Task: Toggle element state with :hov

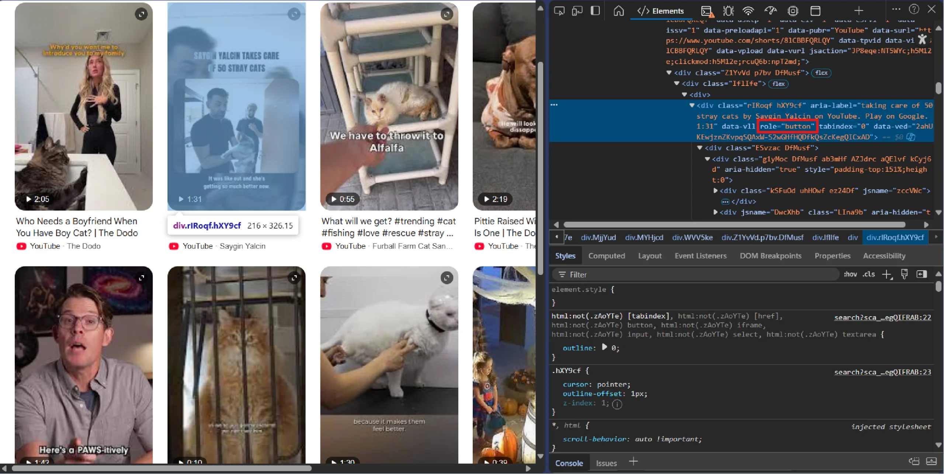Action: pyautogui.click(x=851, y=274)
